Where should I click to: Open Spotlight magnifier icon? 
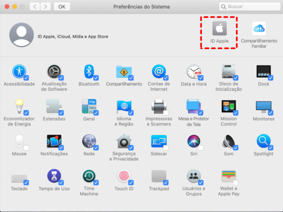[264, 141]
